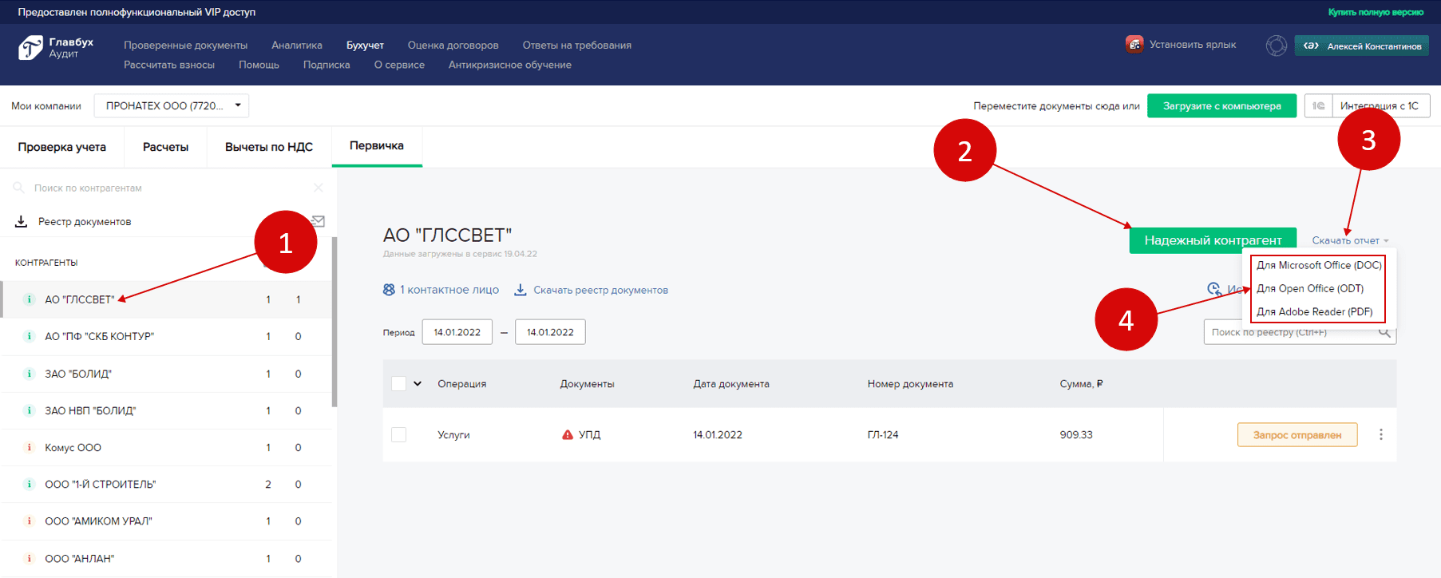
Task: Open Оценка договоров menu item
Action: pyautogui.click(x=453, y=46)
